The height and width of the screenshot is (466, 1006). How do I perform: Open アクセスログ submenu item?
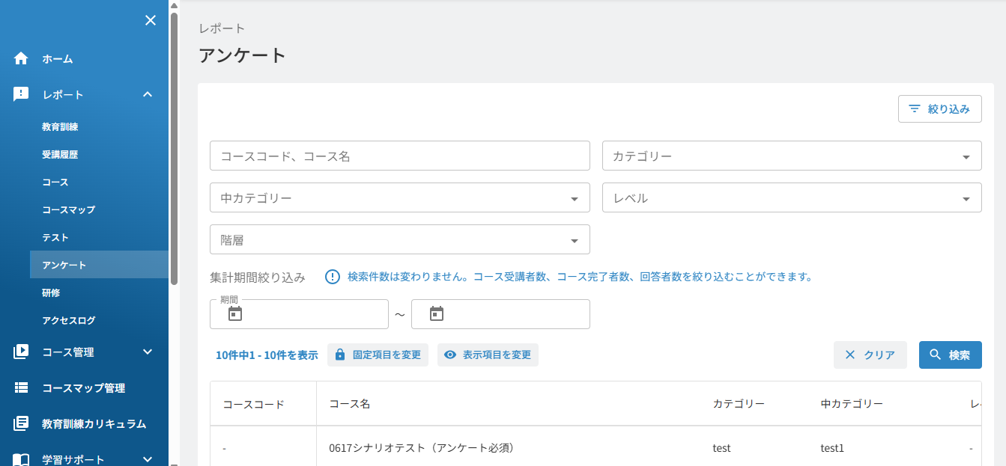[x=69, y=320]
